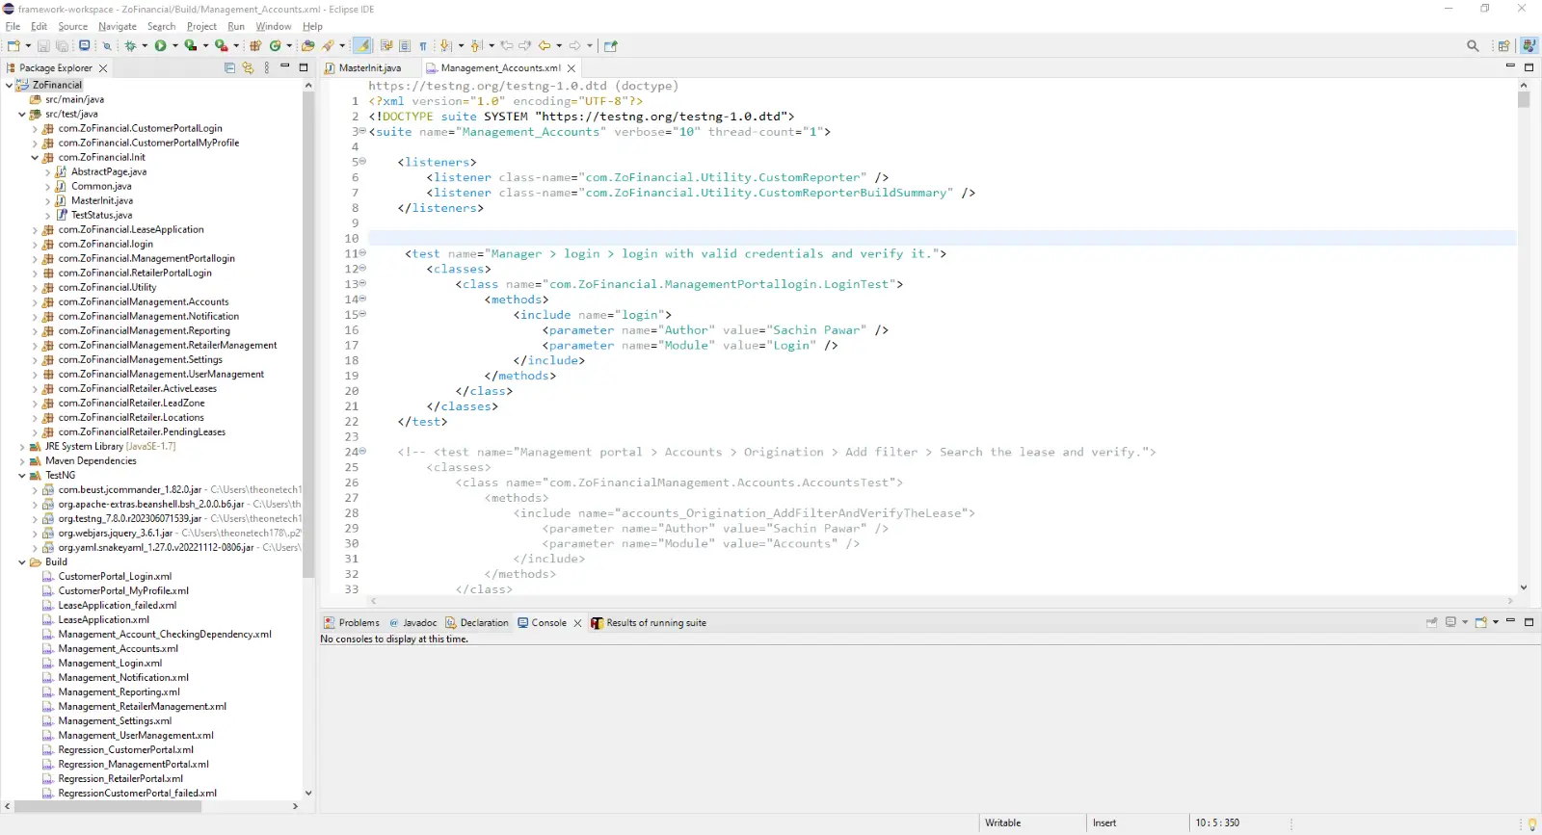Switch to Declaration view tab
The width and height of the screenshot is (1542, 835).
click(476, 622)
